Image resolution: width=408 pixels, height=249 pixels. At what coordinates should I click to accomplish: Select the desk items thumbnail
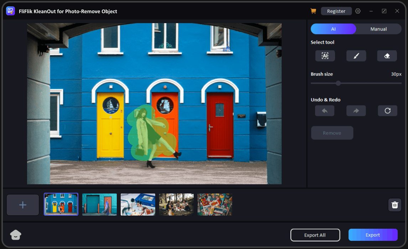pyautogui.click(x=138, y=205)
